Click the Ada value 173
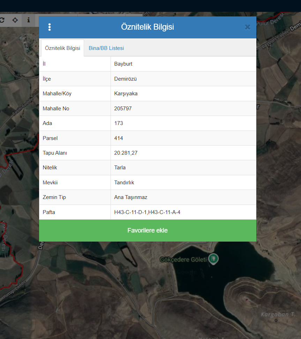Viewport: 301px width, 339px height. [119, 123]
